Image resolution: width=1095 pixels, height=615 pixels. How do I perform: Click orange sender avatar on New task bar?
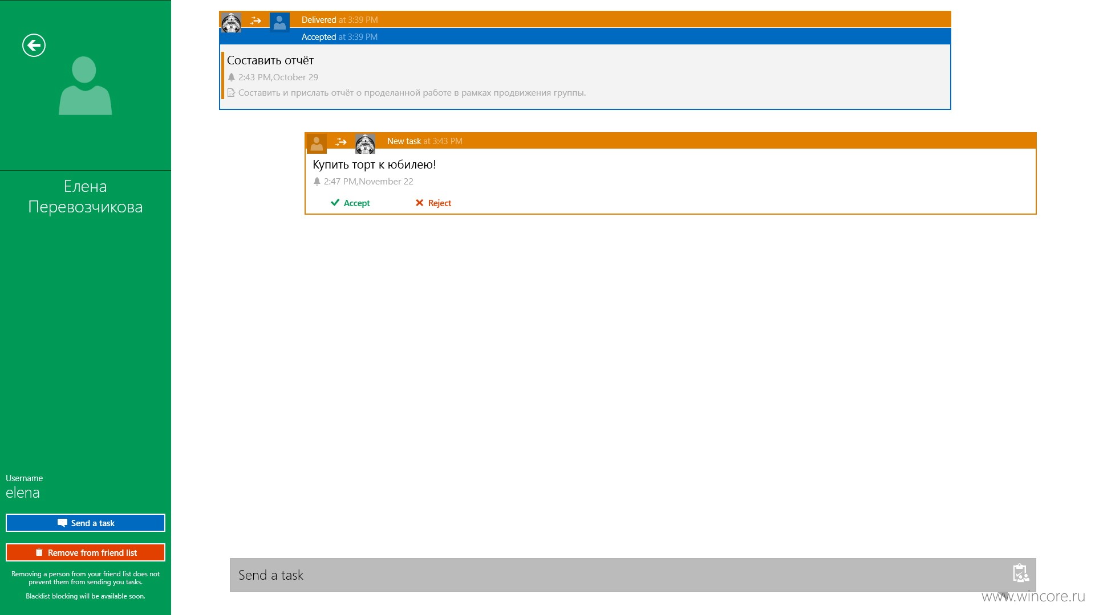tap(317, 143)
